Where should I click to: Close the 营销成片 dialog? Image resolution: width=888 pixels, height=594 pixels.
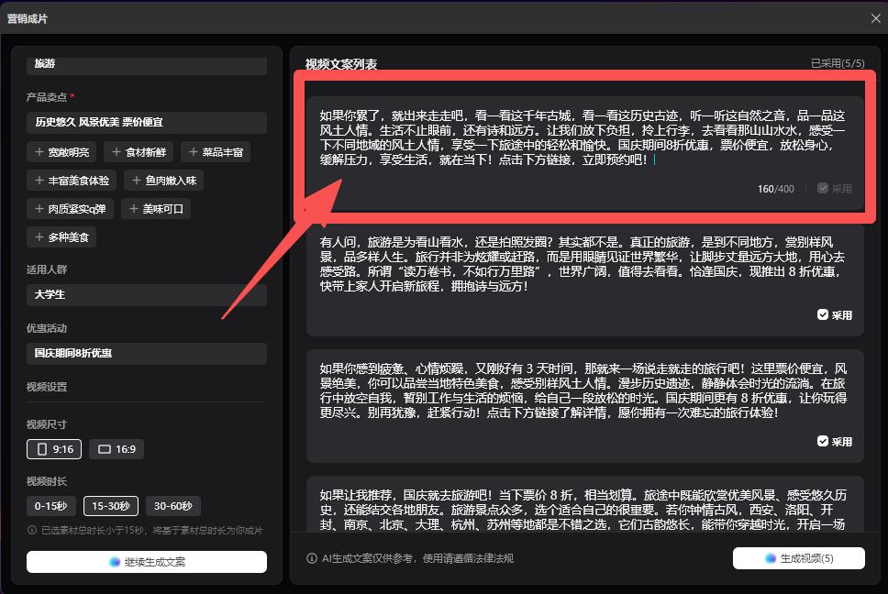(x=875, y=17)
